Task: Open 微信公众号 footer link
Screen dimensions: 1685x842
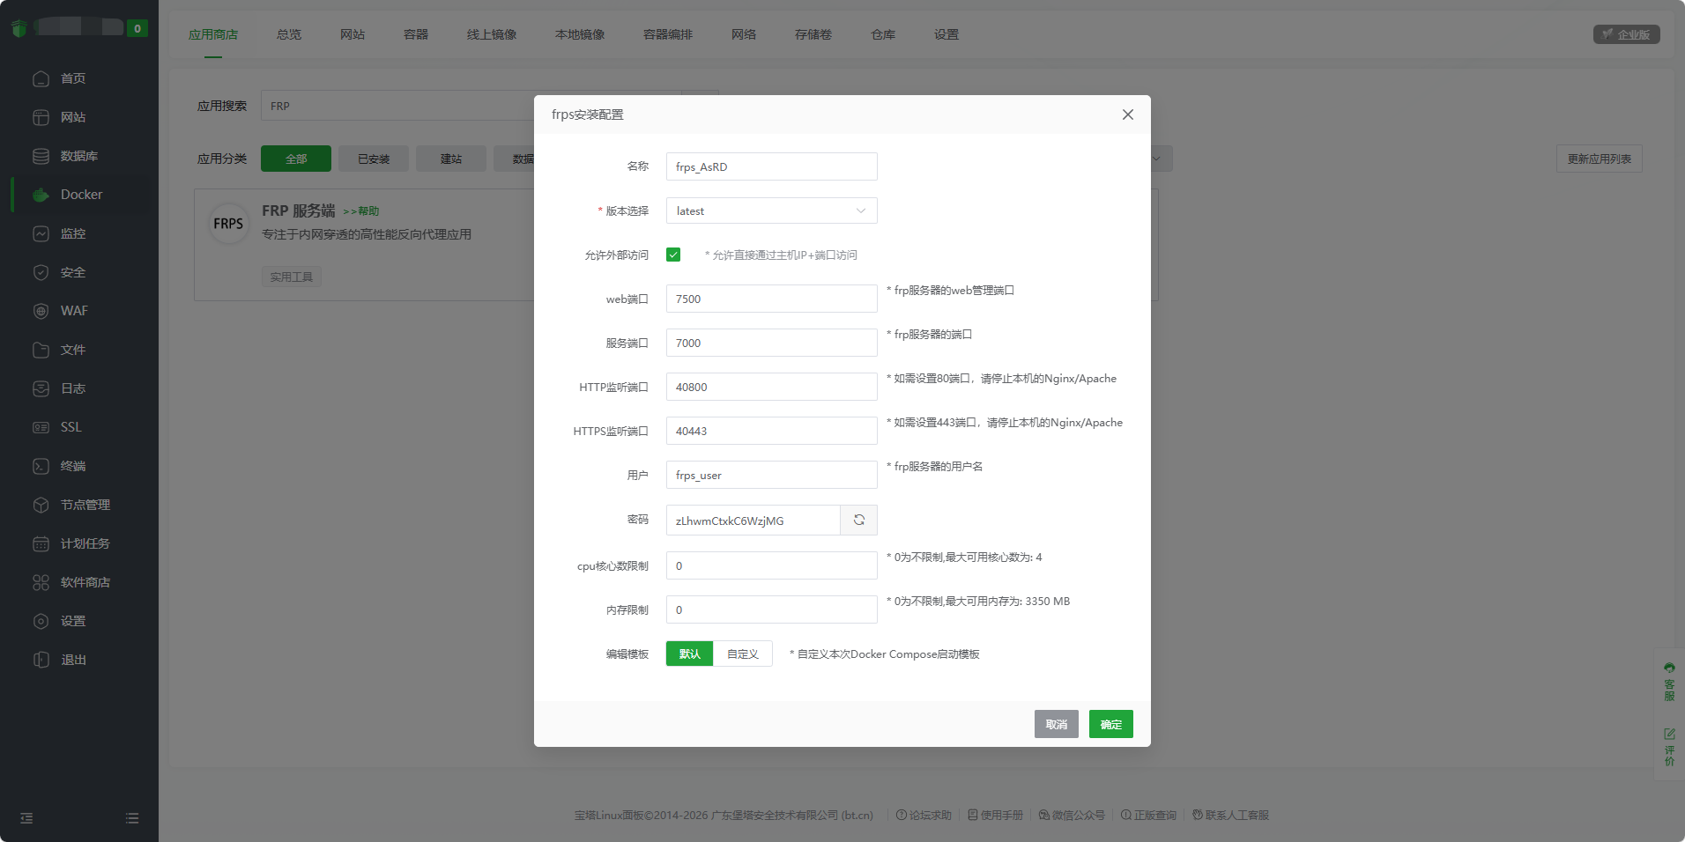Action: [x=1072, y=815]
